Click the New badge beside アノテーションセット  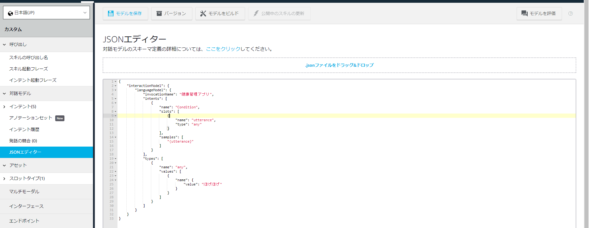[60, 118]
